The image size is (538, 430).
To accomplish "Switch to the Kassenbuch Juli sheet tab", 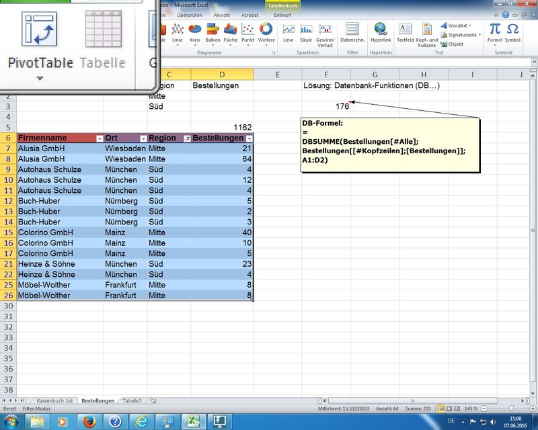I will [56, 400].
